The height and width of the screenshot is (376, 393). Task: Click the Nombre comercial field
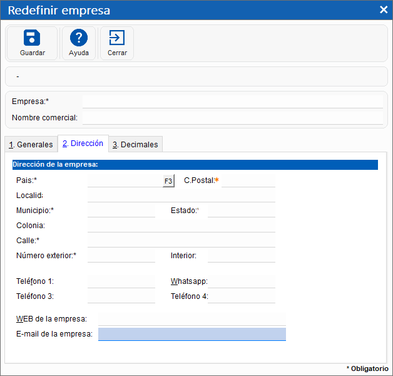click(x=233, y=118)
